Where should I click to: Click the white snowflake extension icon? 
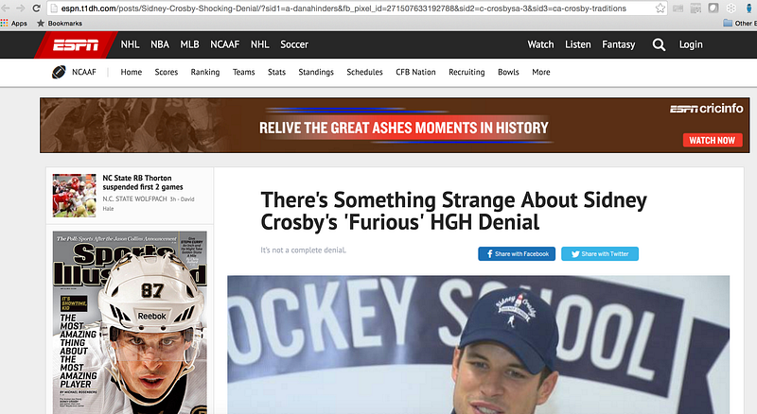click(731, 9)
